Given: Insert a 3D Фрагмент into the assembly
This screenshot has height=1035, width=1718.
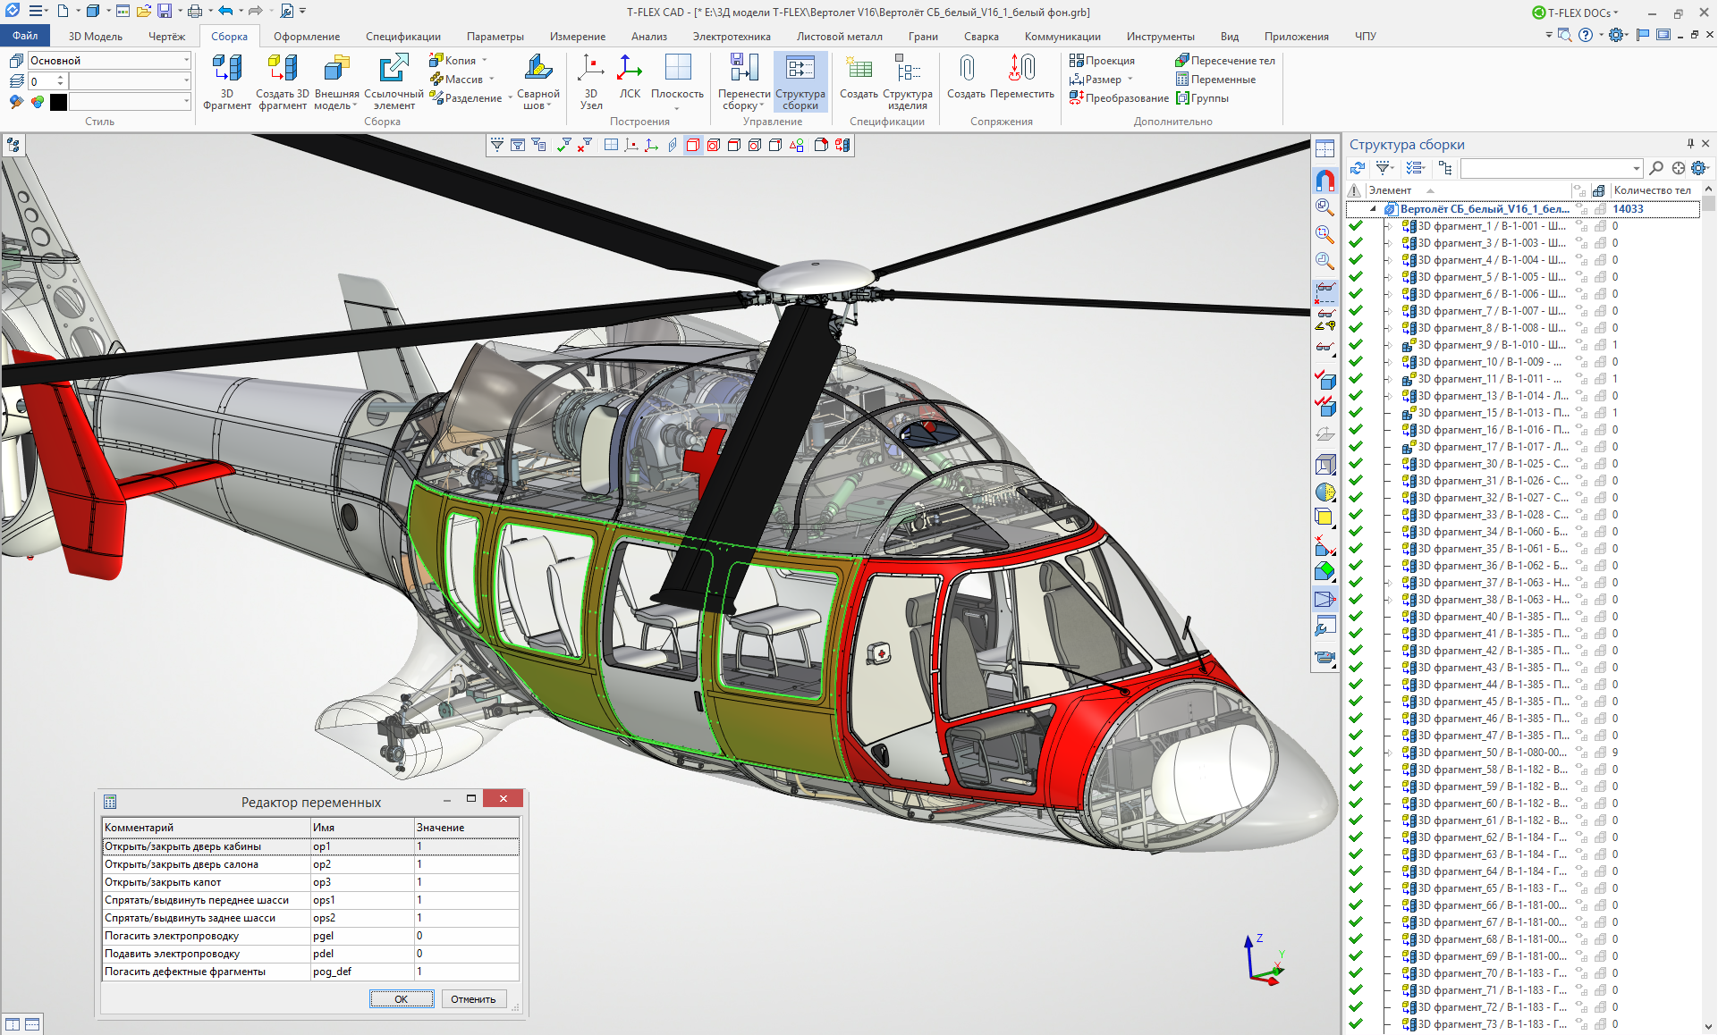Looking at the screenshot, I should tap(226, 81).
